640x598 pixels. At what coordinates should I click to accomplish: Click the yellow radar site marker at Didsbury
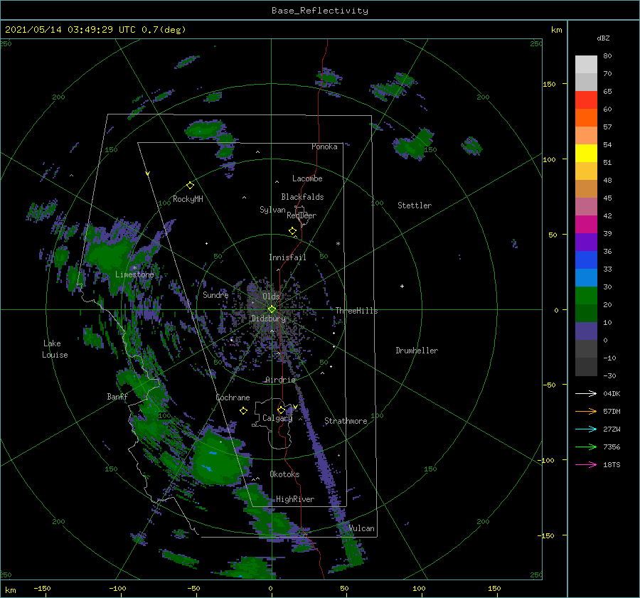coord(272,309)
